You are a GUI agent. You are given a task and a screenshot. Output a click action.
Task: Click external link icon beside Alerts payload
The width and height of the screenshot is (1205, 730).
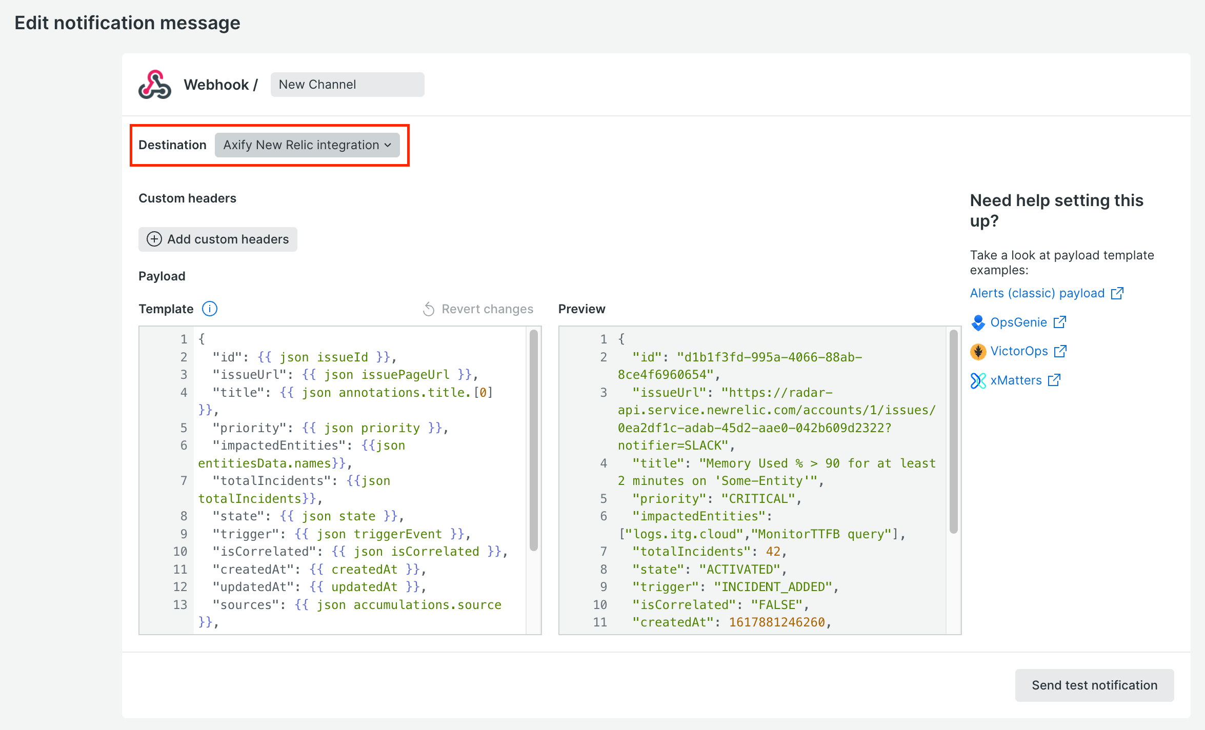pyautogui.click(x=1117, y=293)
